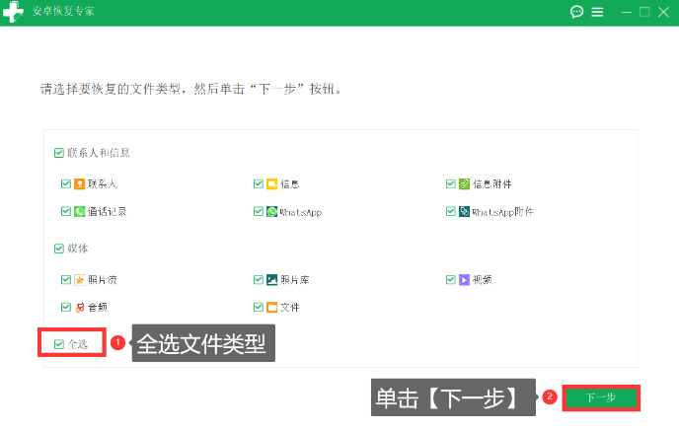Click the 联系人和信息 group label
The height and width of the screenshot is (430, 679).
(99, 153)
